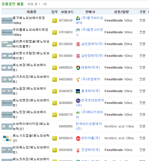Screen dimensions: 149x161
Task: Click the 대화제약 company logo
Action: point(78,68)
